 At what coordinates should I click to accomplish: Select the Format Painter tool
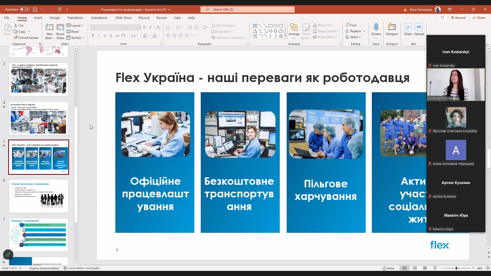tap(26, 38)
